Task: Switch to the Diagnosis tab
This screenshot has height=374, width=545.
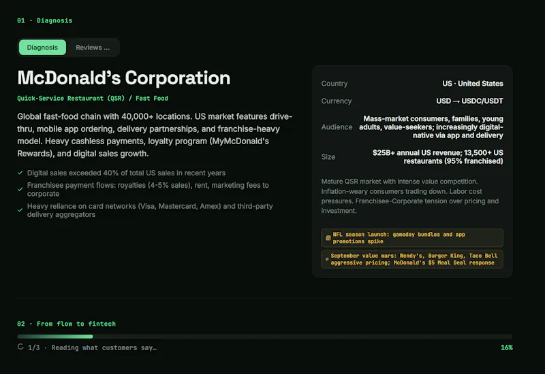Action: click(x=42, y=47)
